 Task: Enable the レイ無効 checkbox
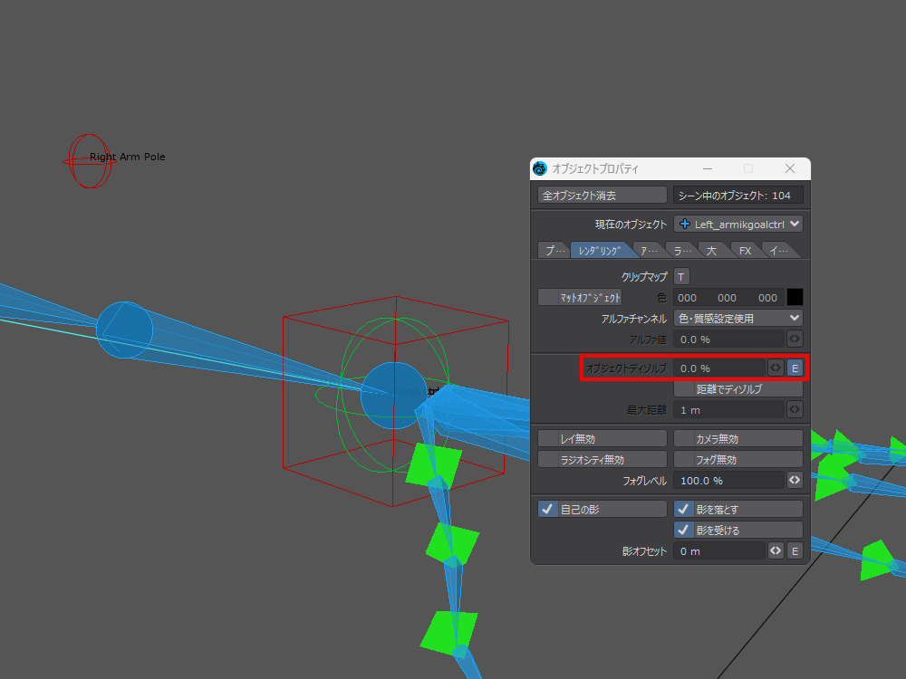[x=602, y=438]
